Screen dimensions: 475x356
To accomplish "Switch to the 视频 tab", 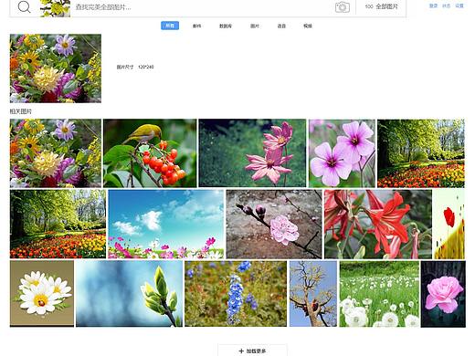I will [x=308, y=26].
